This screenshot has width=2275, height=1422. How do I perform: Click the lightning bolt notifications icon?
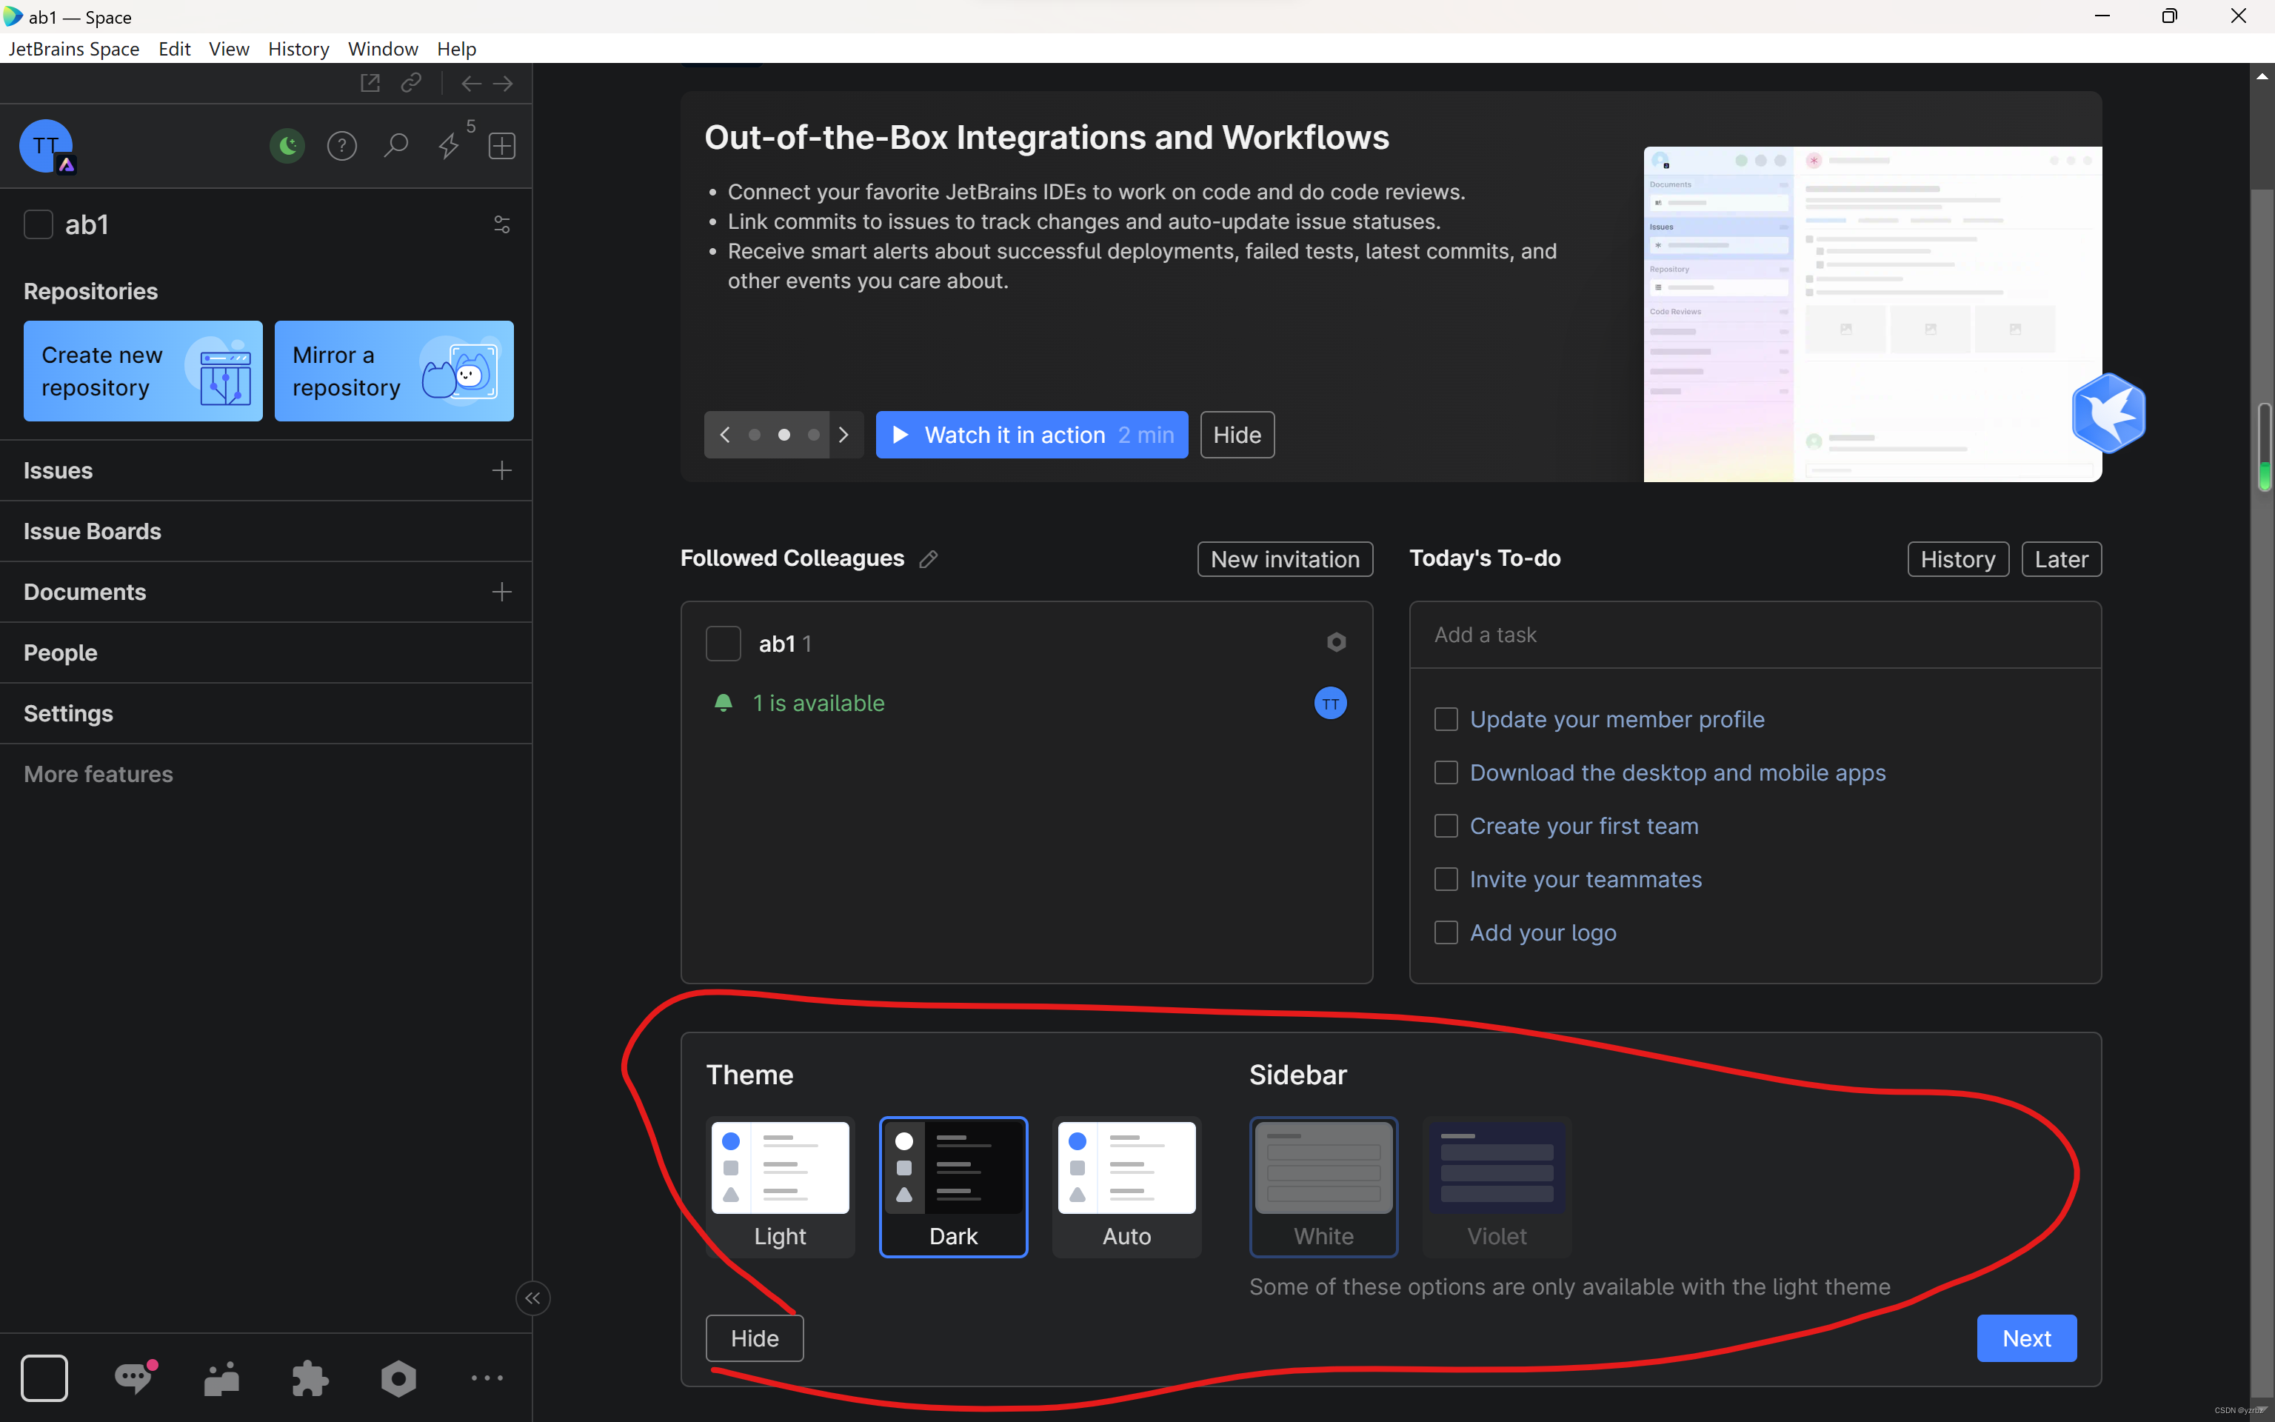(x=450, y=146)
